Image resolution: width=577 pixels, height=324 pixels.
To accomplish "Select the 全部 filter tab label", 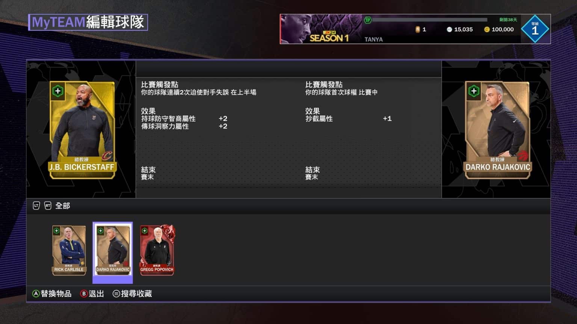I will coord(63,205).
